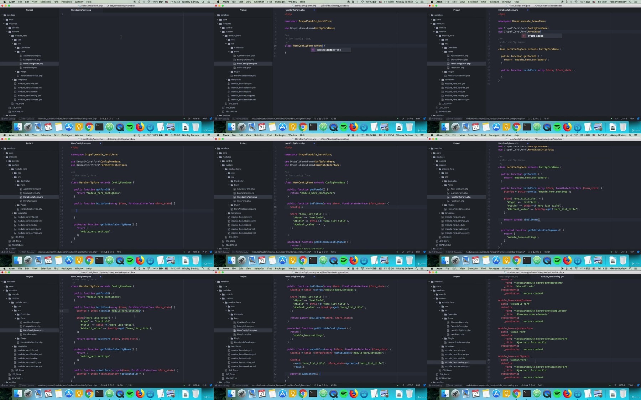Click the blue bird status icon at 13:59

tap(638, 385)
